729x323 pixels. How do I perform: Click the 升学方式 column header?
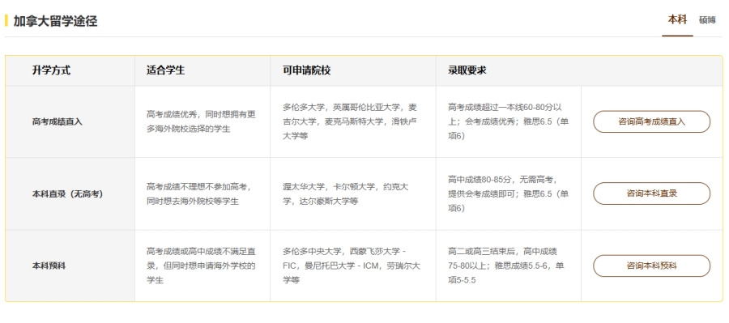tap(51, 70)
